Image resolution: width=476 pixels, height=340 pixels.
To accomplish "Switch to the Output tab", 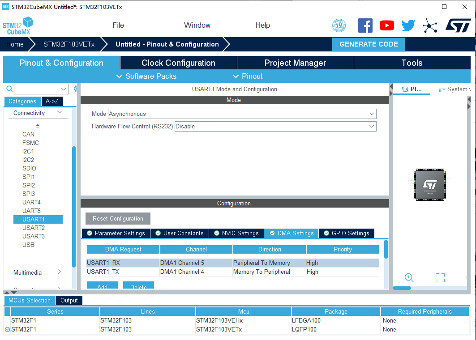I will coord(69,300).
